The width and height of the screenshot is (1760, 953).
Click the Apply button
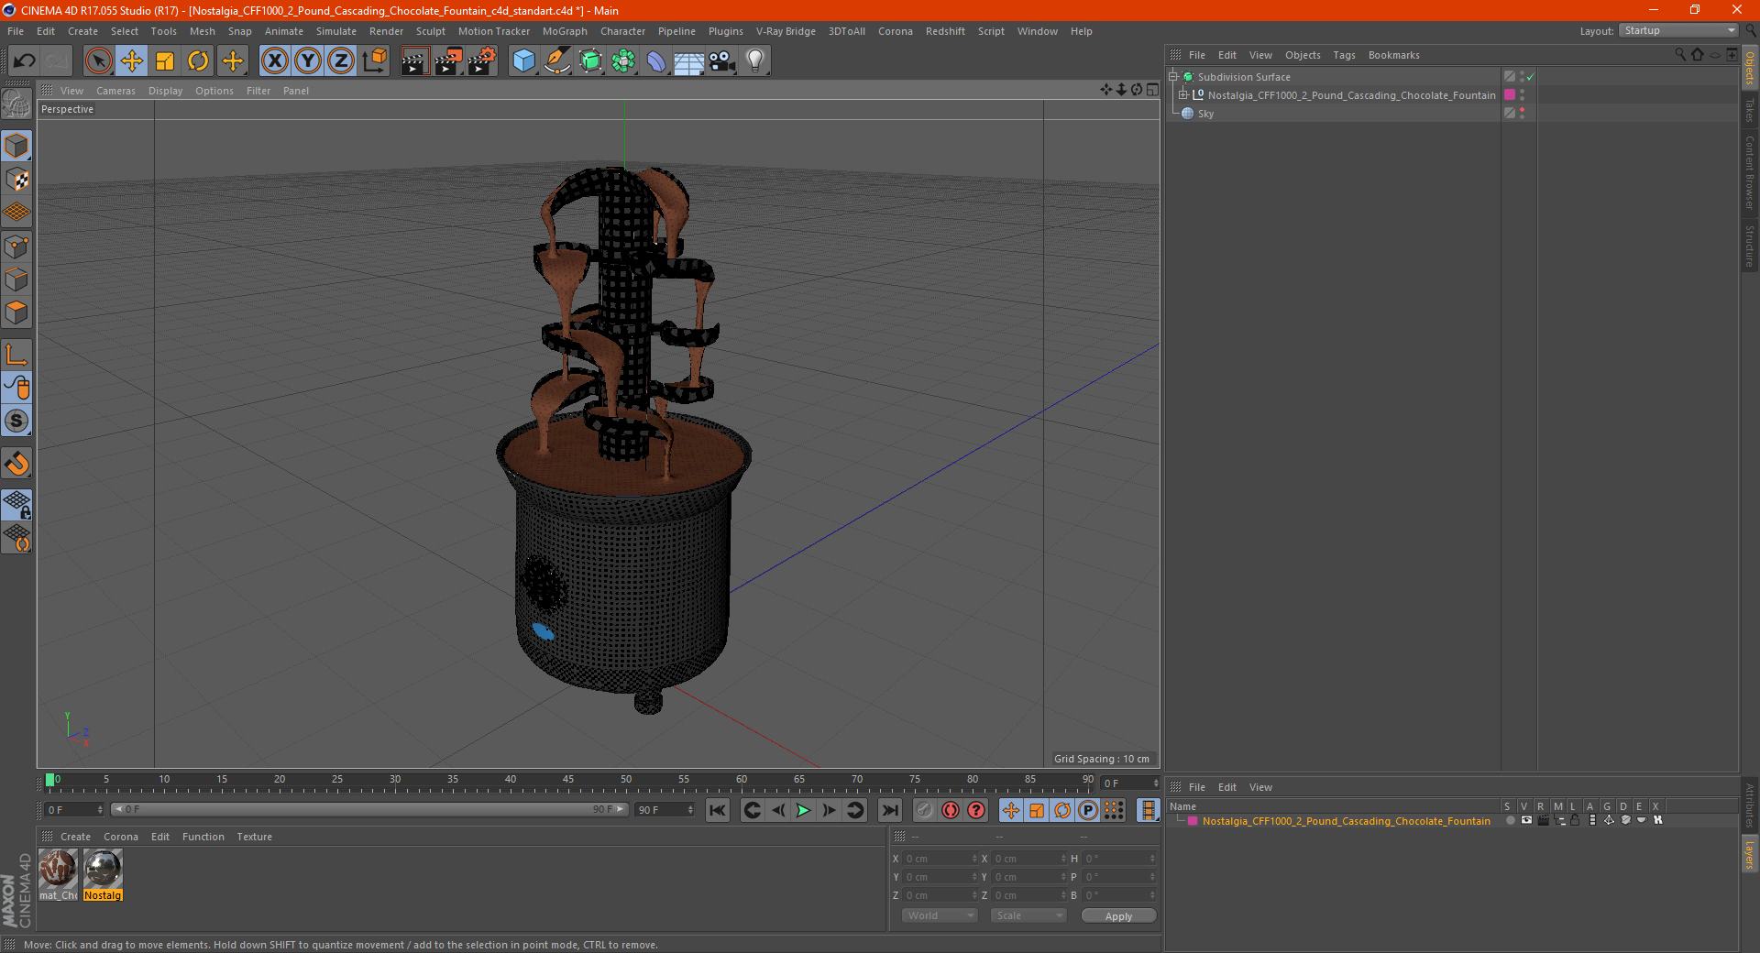click(1117, 915)
